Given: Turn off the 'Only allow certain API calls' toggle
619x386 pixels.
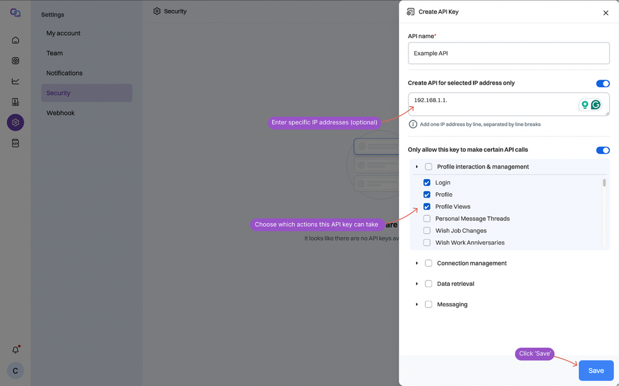Looking at the screenshot, I should (602, 150).
